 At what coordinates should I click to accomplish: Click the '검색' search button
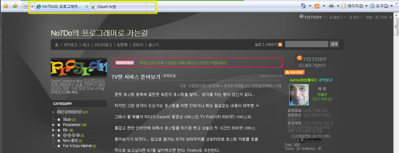click(x=334, y=44)
